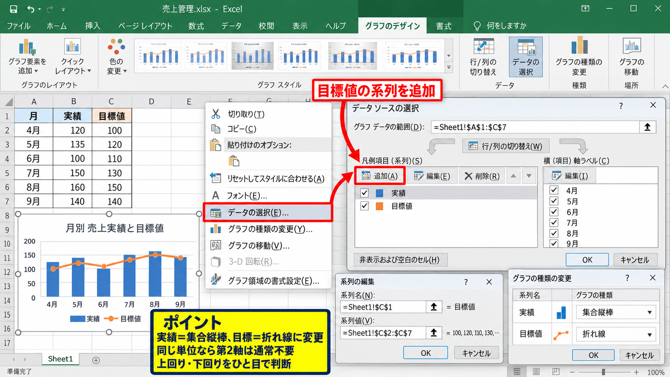
Task: Click 行/列の切り替え ribbon icon
Action: (483, 56)
